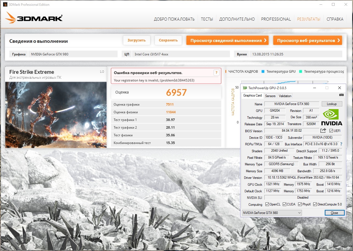
Task: Click the ЦП field Intel Core i3/i5/i7 4xxx
Action: tap(181, 54)
